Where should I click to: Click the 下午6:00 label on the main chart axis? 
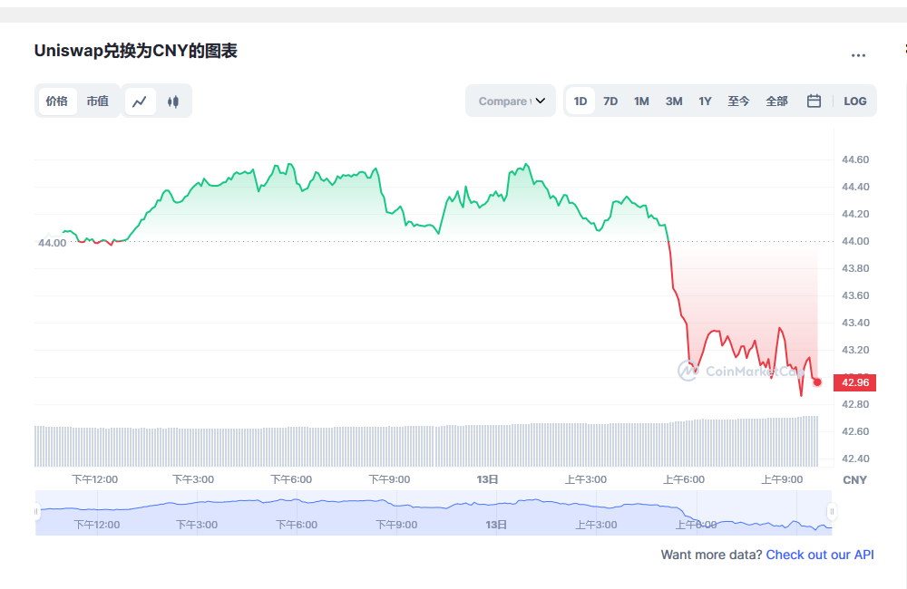coord(291,479)
